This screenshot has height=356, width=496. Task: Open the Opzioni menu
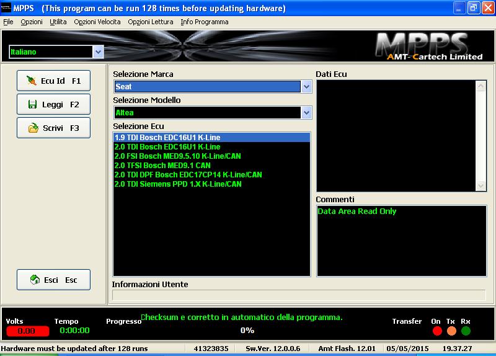click(31, 22)
